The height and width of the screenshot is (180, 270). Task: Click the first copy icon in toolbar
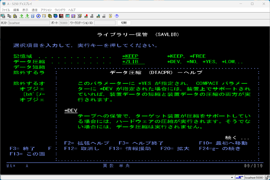pos(3,16)
